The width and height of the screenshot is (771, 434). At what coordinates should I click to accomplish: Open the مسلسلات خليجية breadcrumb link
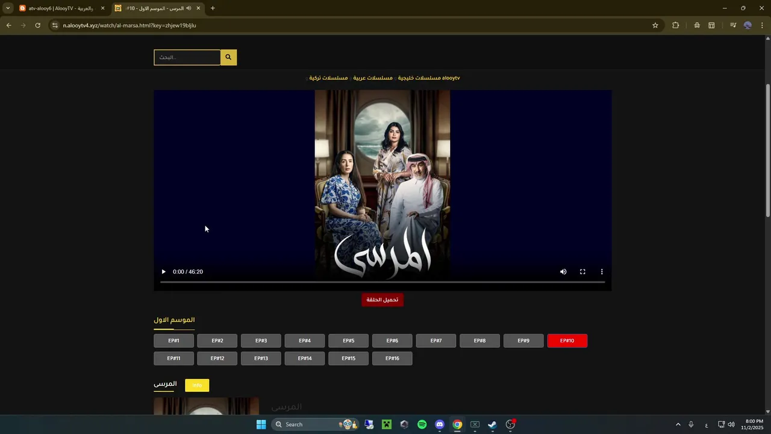point(419,78)
